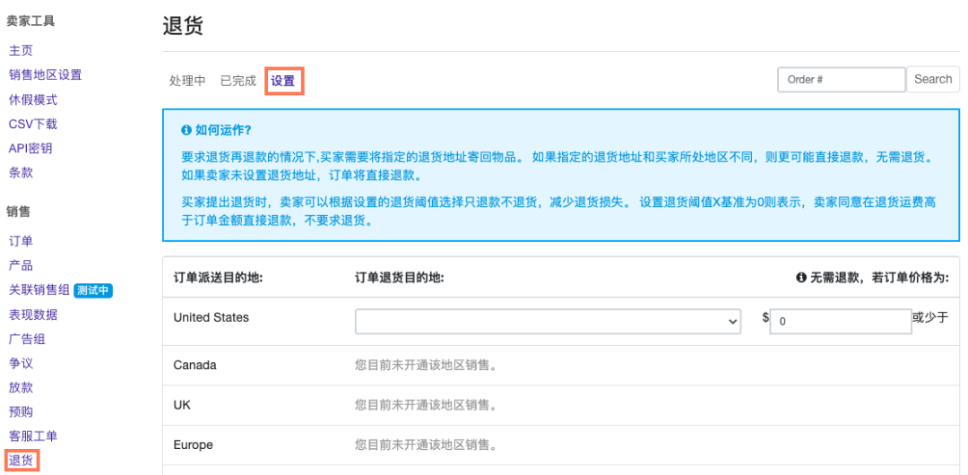Go to 销售地区设置
Screen dimensions: 968x475
coord(45,74)
